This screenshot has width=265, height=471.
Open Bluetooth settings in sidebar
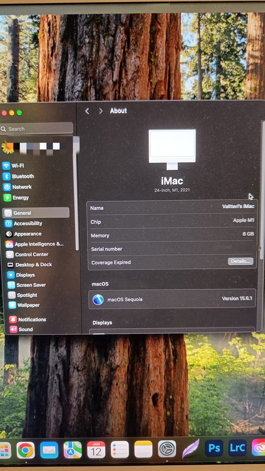click(x=18, y=176)
